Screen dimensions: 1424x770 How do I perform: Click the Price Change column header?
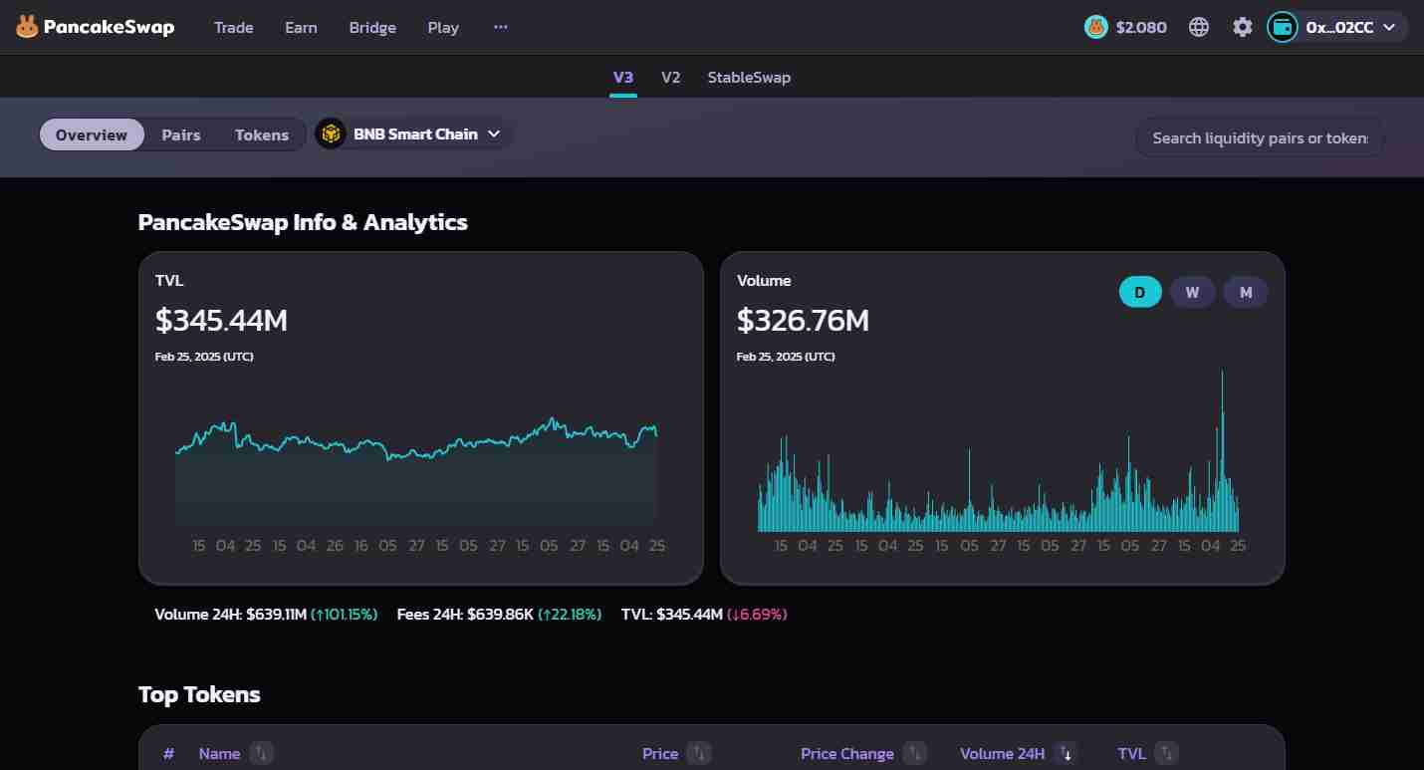(x=847, y=753)
